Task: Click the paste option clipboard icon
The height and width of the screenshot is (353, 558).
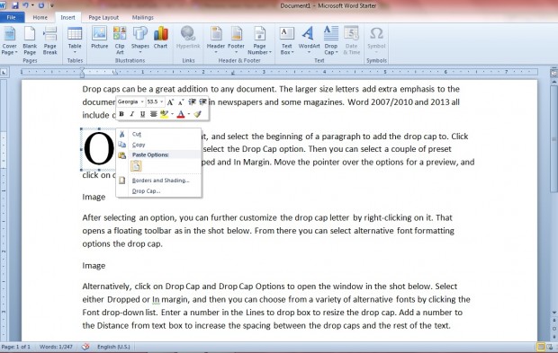Action: (x=136, y=166)
